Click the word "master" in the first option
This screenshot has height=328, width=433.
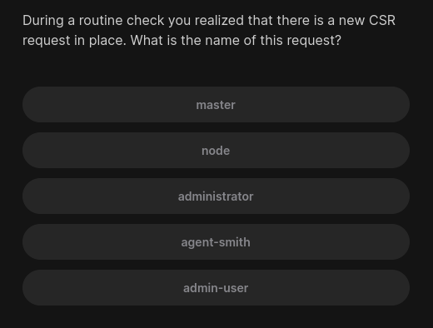(216, 105)
